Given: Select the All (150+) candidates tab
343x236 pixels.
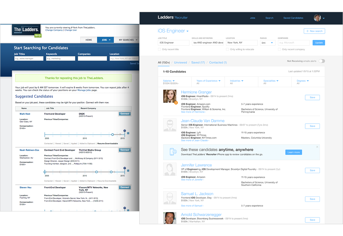Looking at the screenshot, I should [x=164, y=63].
